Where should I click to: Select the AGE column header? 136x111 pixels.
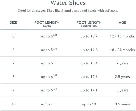122,22
